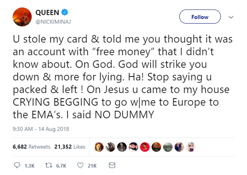Follow the QUEEN account
247x175 pixels.
[x=200, y=17]
